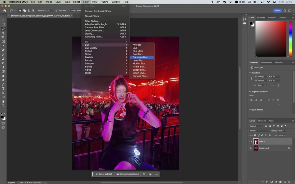Swap foreground and background colors

click(5, 114)
